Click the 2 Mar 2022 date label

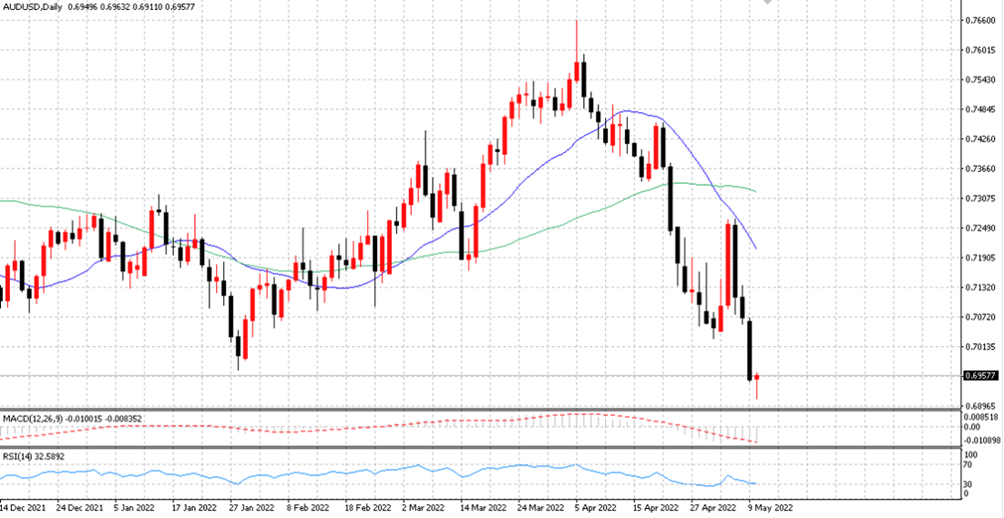click(425, 506)
